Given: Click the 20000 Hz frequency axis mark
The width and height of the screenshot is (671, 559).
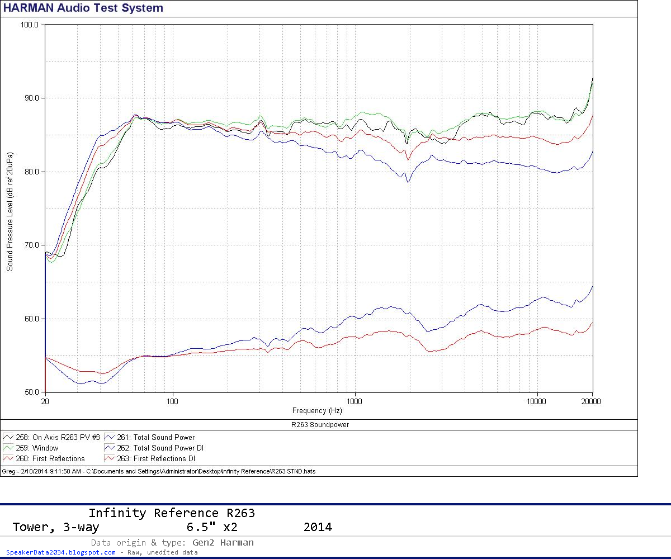Looking at the screenshot, I should [x=591, y=402].
